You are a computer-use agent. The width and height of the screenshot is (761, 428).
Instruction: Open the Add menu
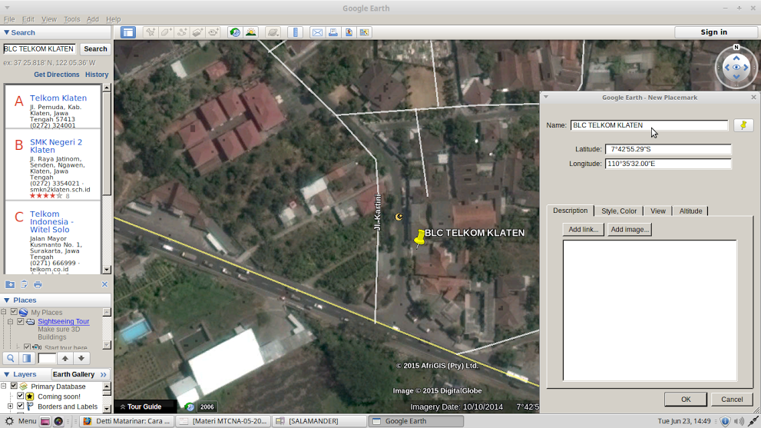coord(93,19)
